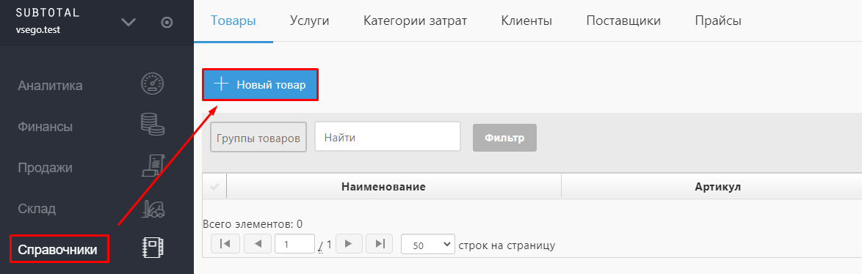Click the target circle icon near SUBTOTAL
This screenshot has width=862, height=274.
click(x=167, y=23)
